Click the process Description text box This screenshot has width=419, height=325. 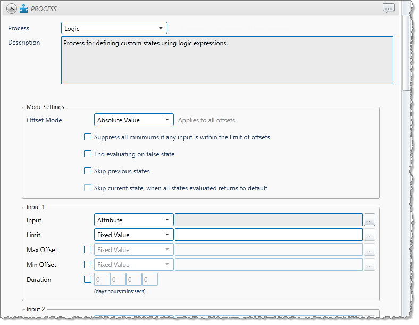coord(227,60)
